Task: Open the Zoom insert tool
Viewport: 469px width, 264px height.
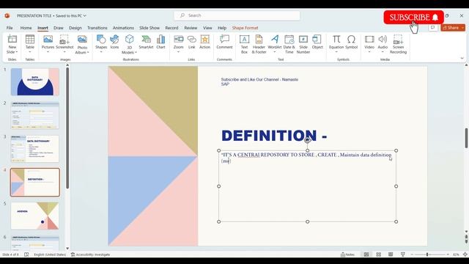Action: (x=178, y=44)
